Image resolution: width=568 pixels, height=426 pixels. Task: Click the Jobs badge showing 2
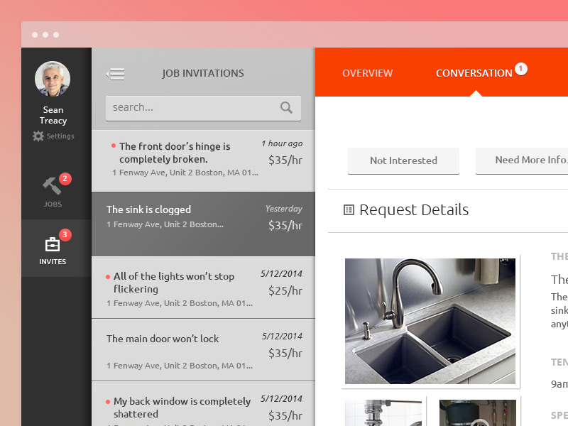pos(64,179)
